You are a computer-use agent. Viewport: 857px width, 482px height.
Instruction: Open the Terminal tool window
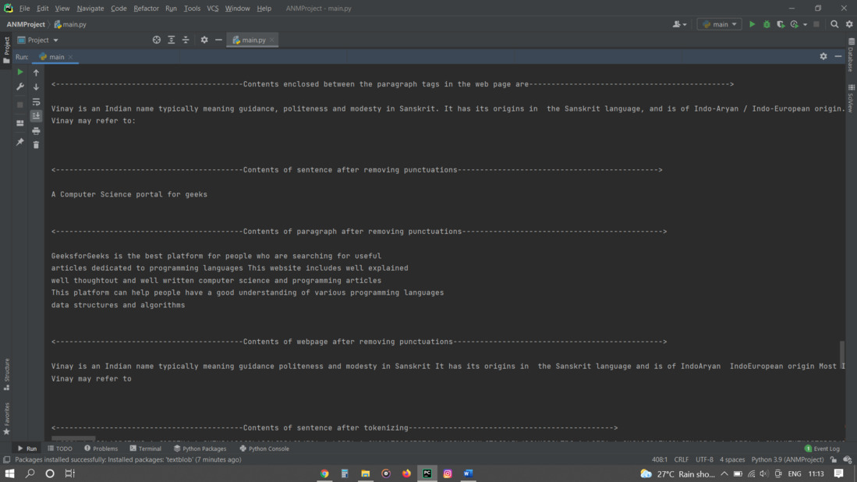pyautogui.click(x=145, y=448)
